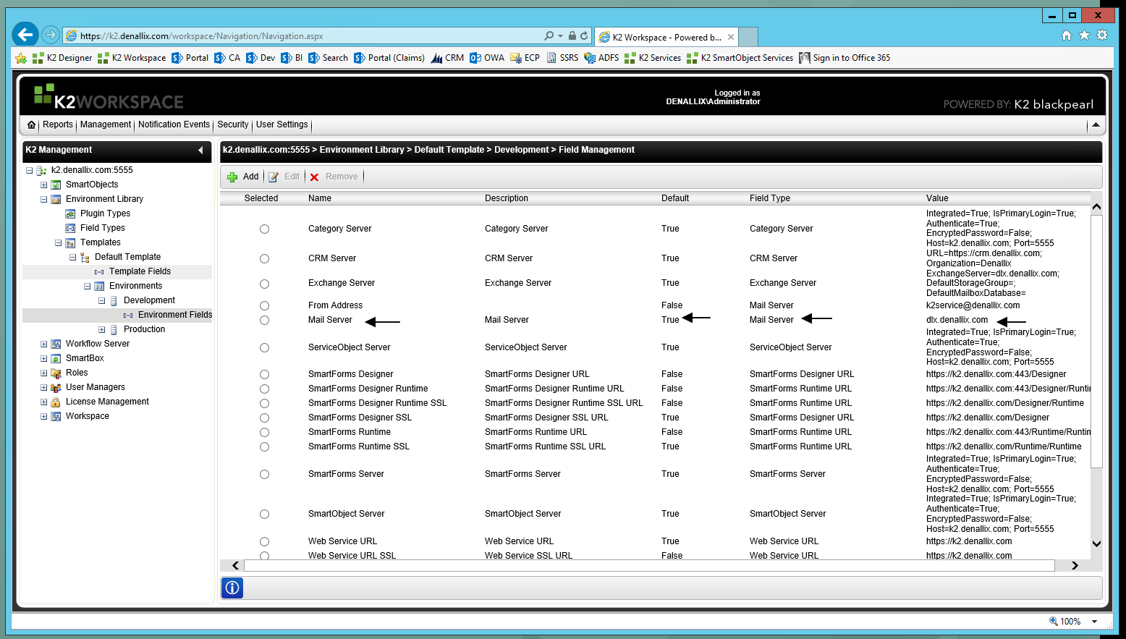This screenshot has height=639, width=1126.
Task: Click the Edit pencil icon
Action: pyautogui.click(x=274, y=177)
